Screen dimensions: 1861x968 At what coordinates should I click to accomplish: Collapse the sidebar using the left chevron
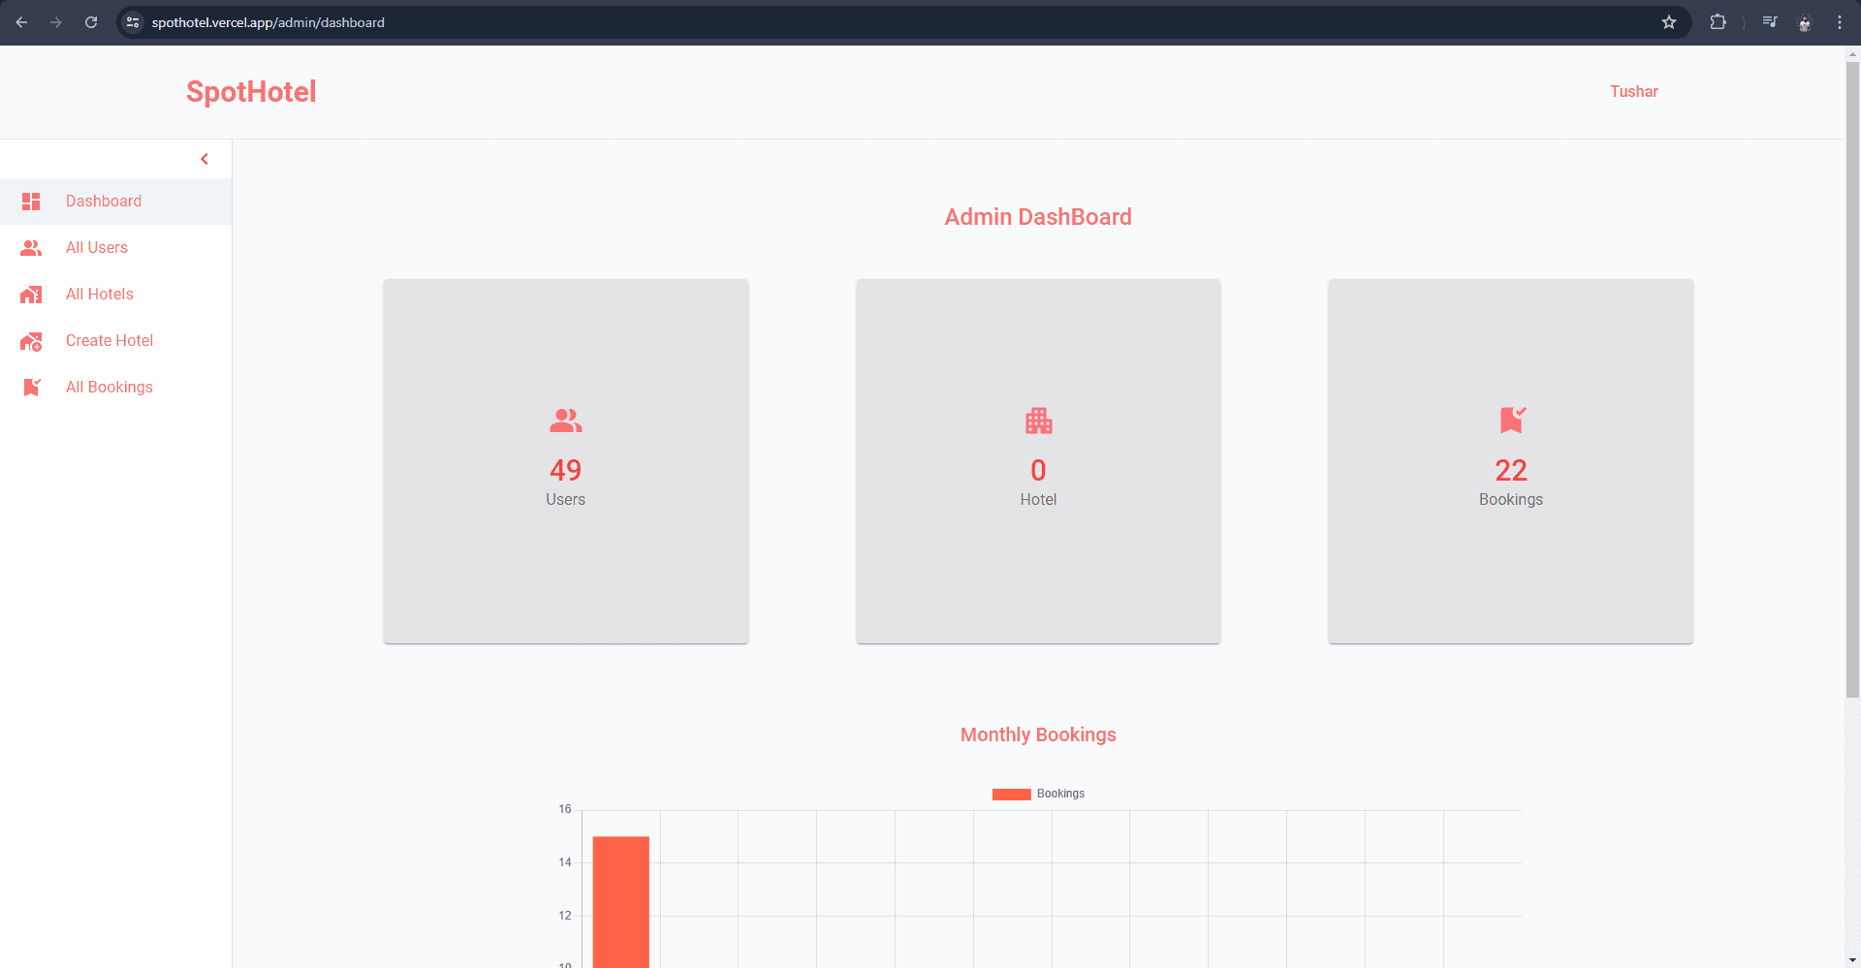[205, 158]
